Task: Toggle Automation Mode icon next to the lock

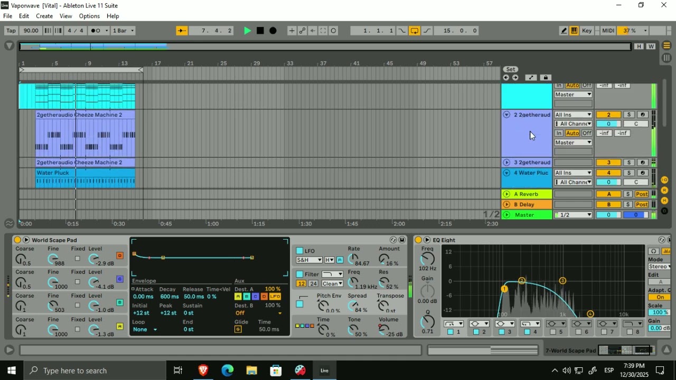Action: [531, 78]
